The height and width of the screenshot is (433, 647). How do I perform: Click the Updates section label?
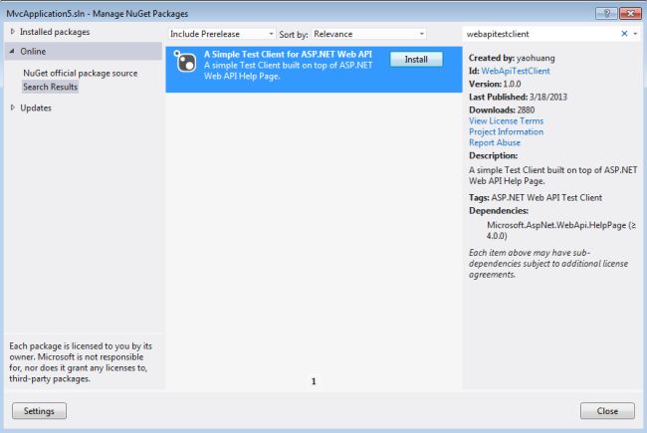[x=36, y=108]
